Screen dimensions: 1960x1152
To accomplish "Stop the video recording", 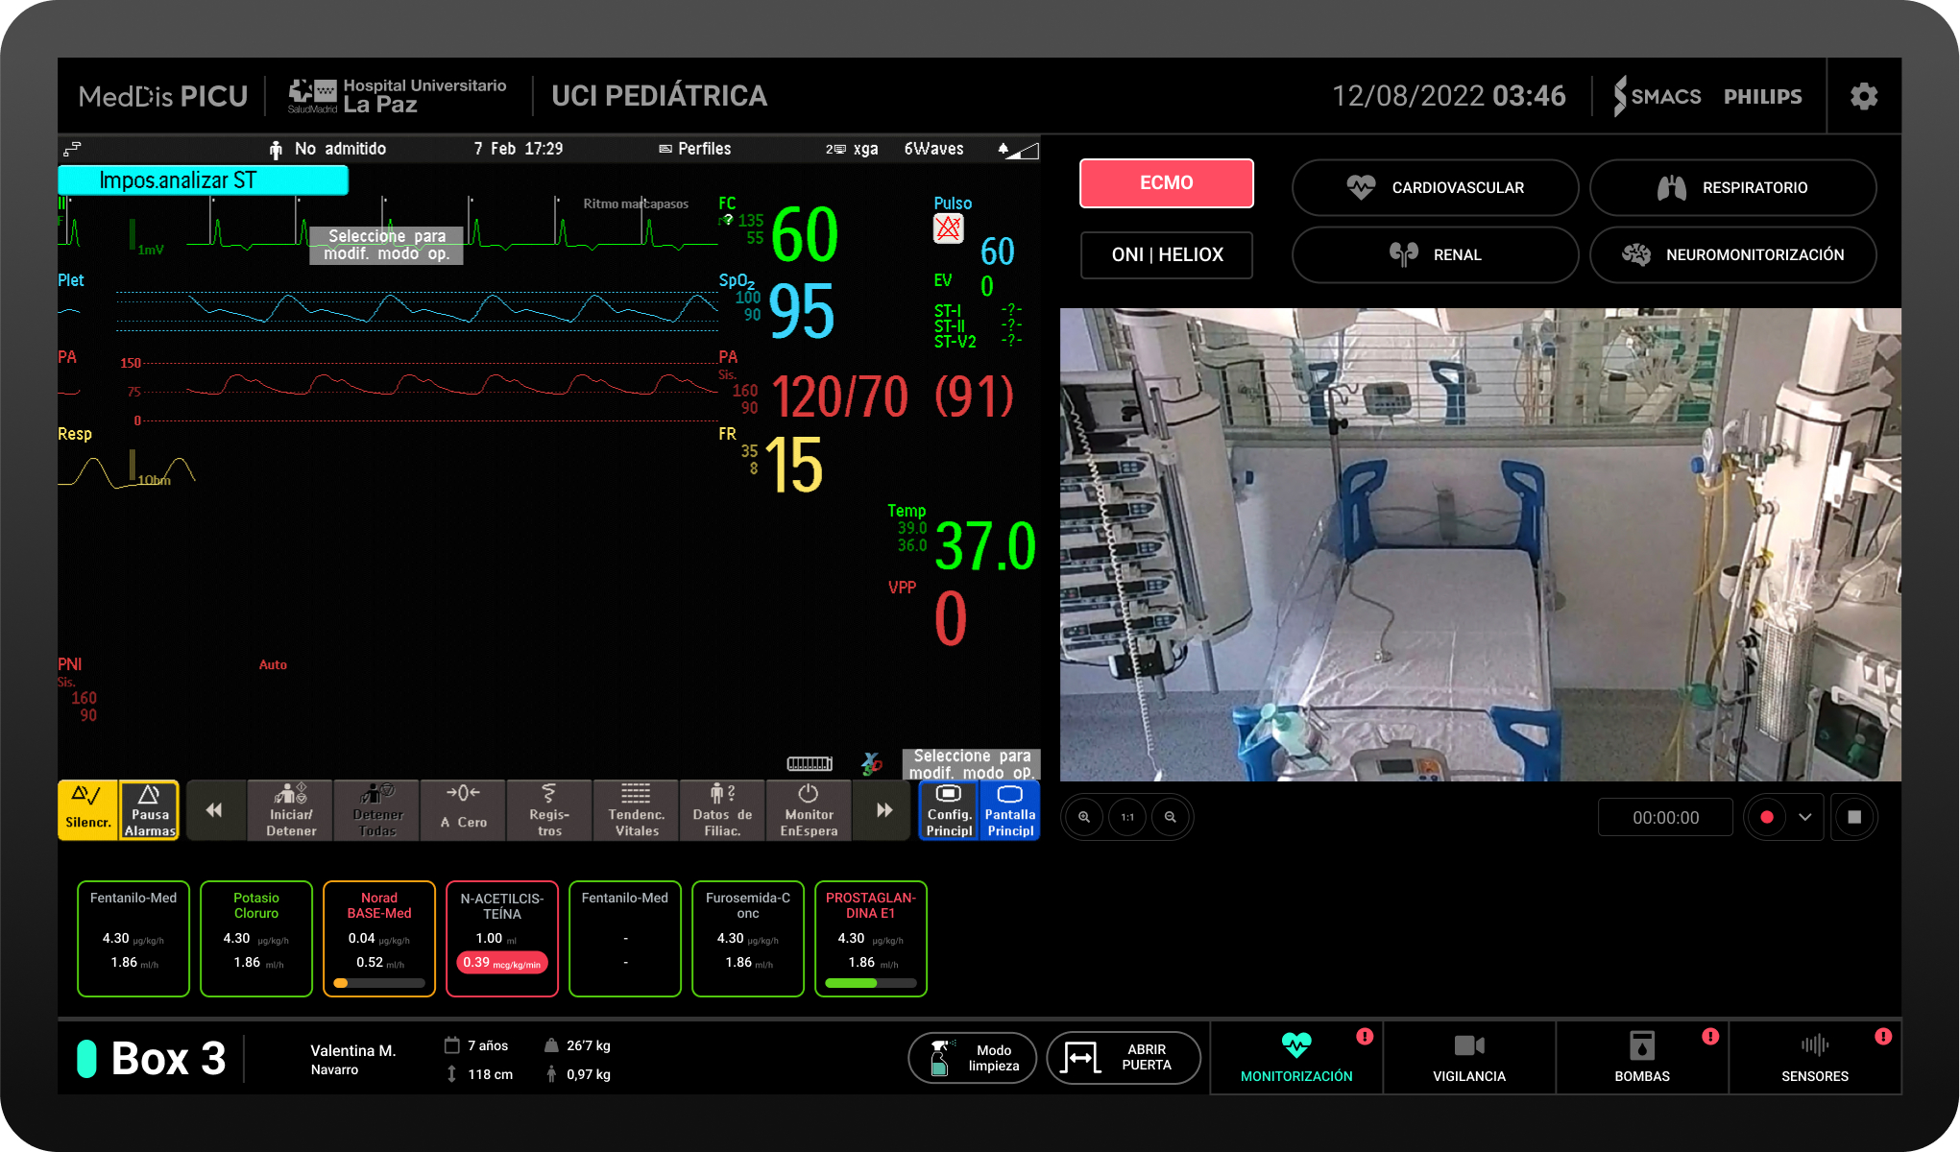I will coord(1854,817).
